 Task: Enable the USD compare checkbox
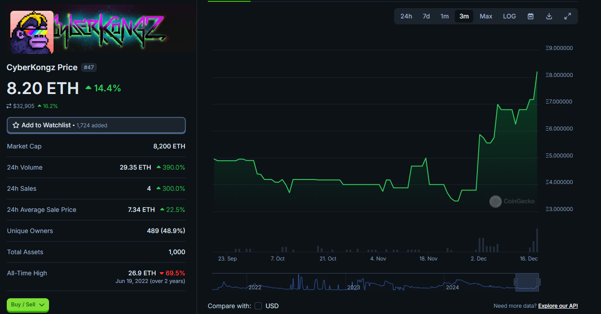(x=258, y=306)
